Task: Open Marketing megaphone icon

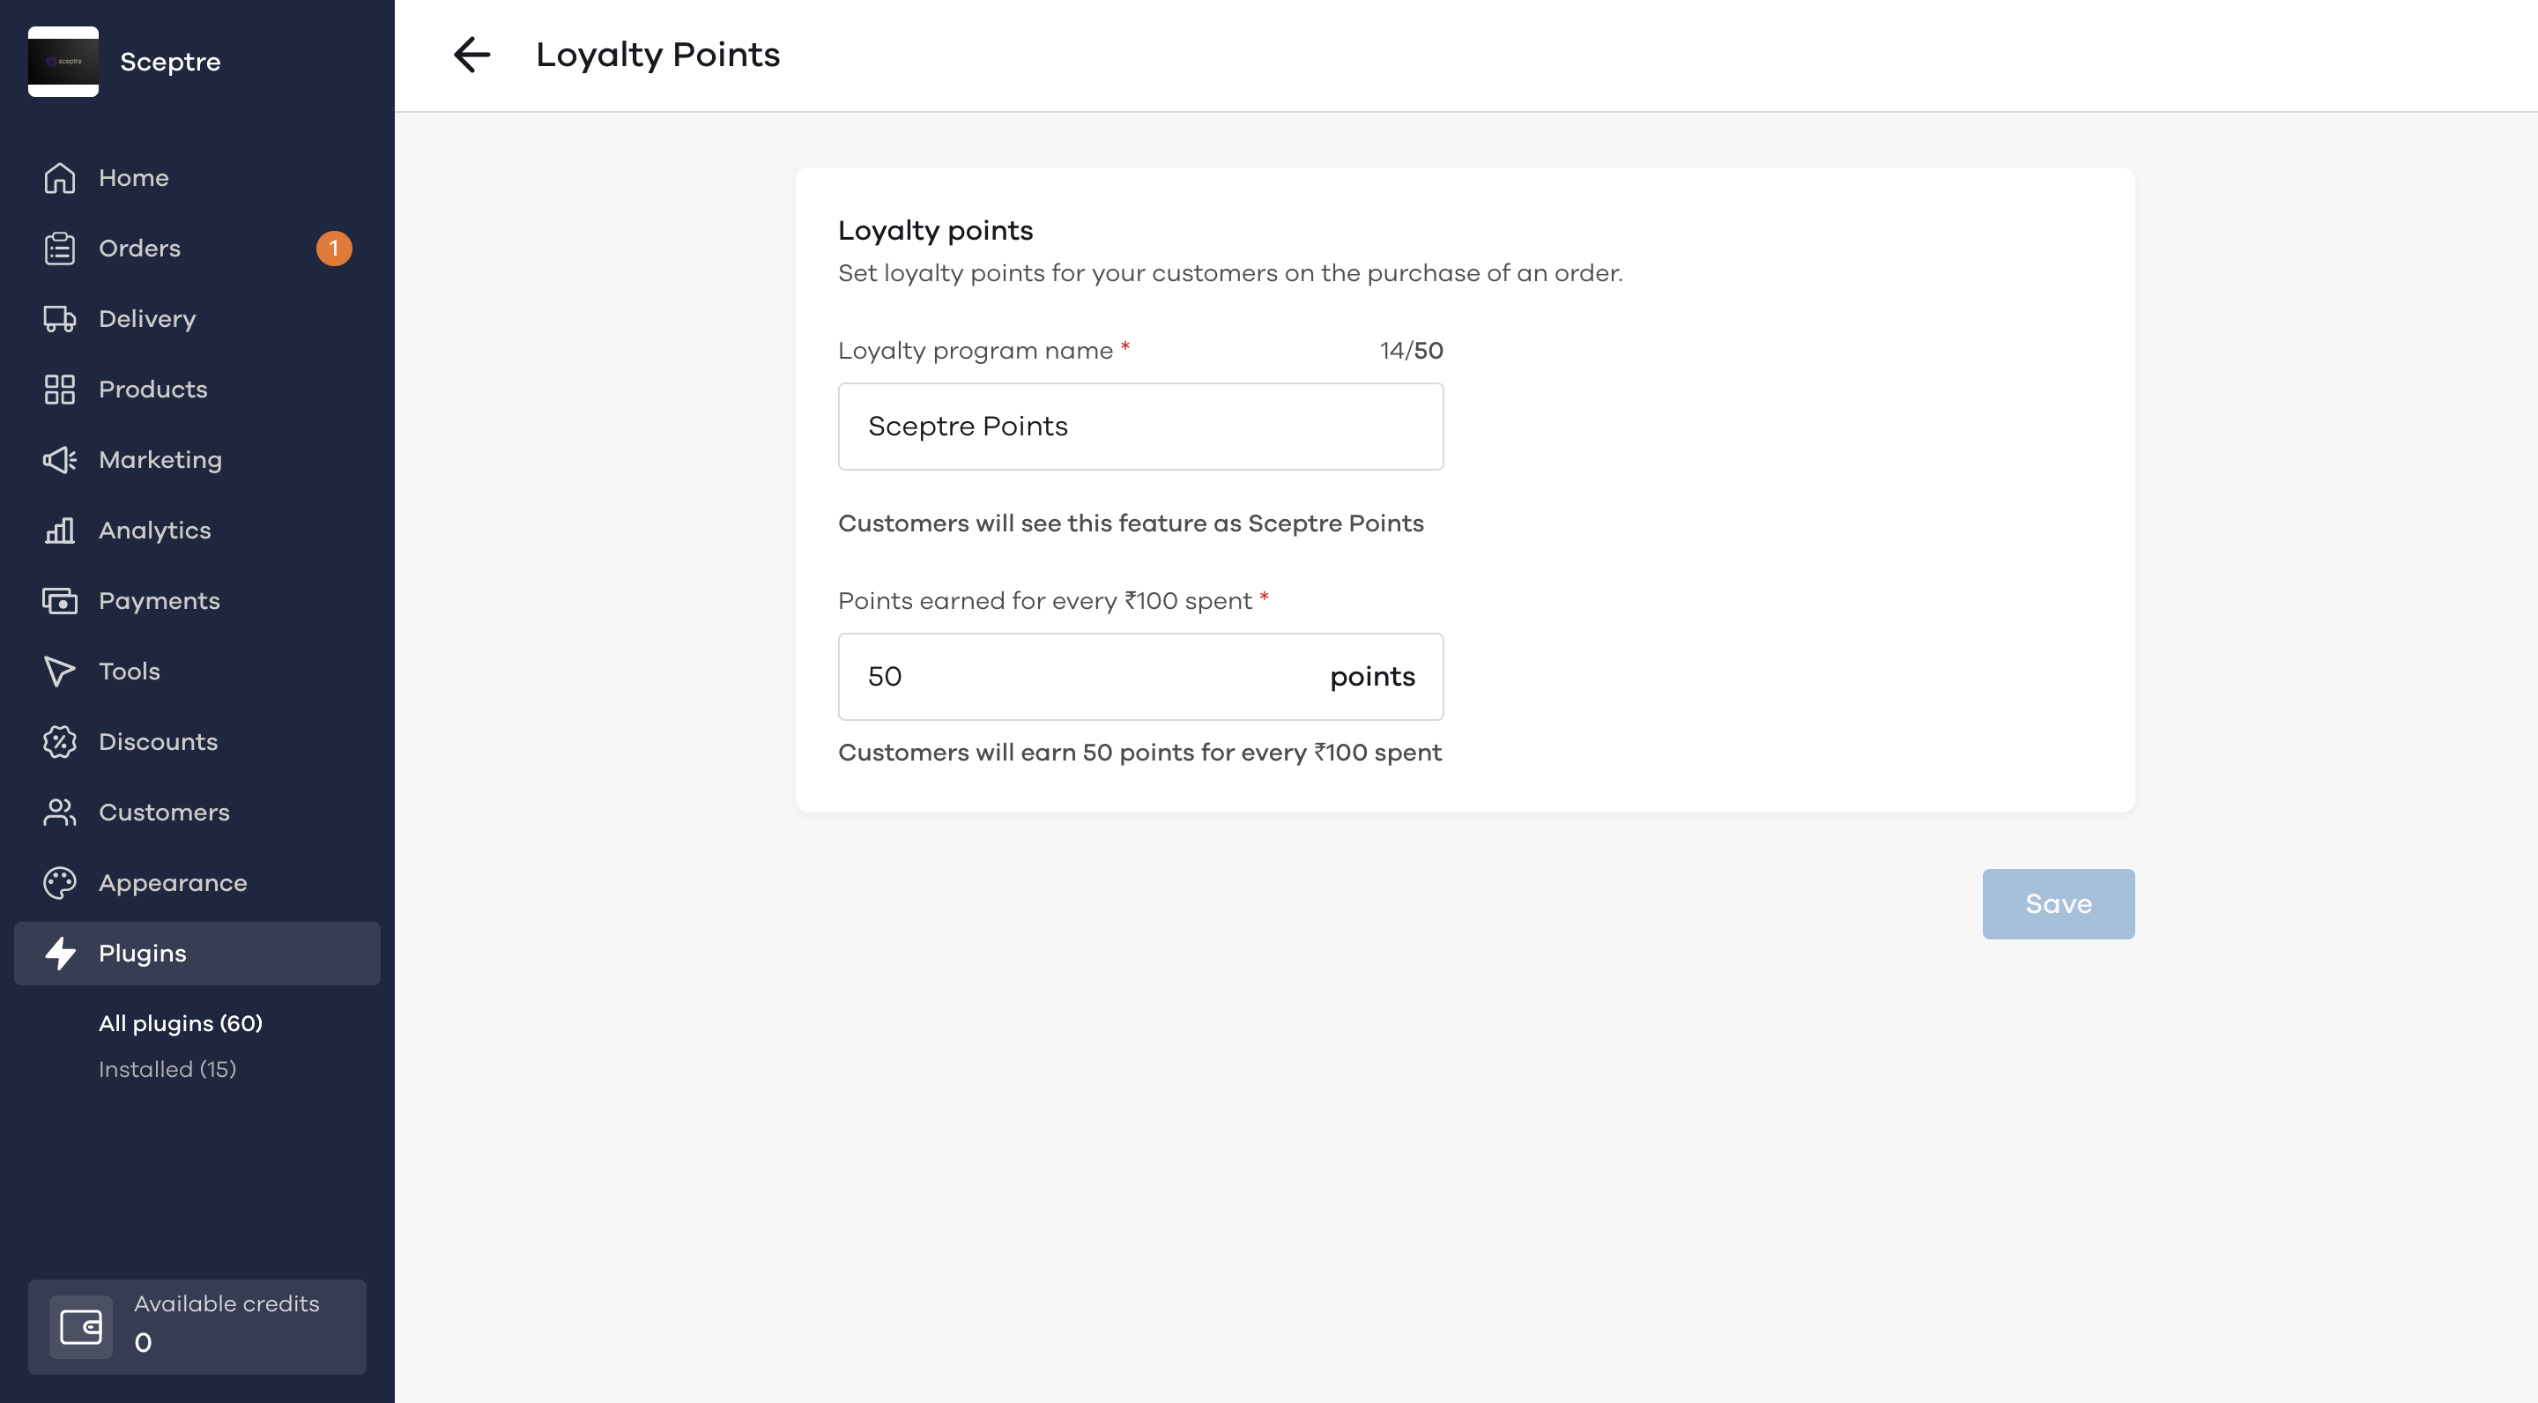Action: click(59, 460)
